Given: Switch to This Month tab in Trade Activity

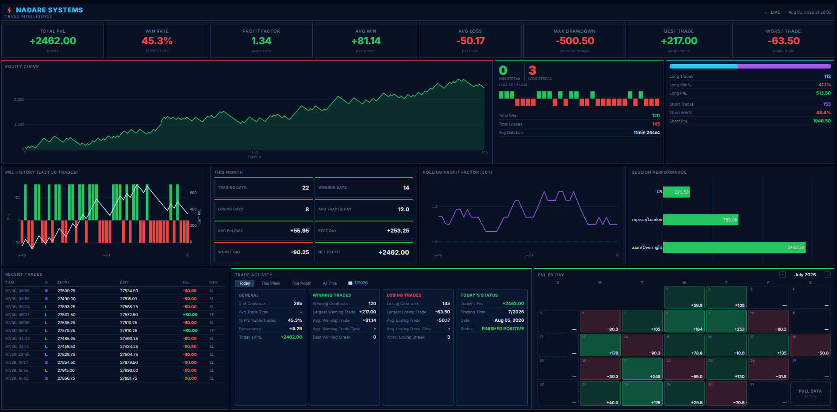Looking at the screenshot, I should [x=301, y=283].
